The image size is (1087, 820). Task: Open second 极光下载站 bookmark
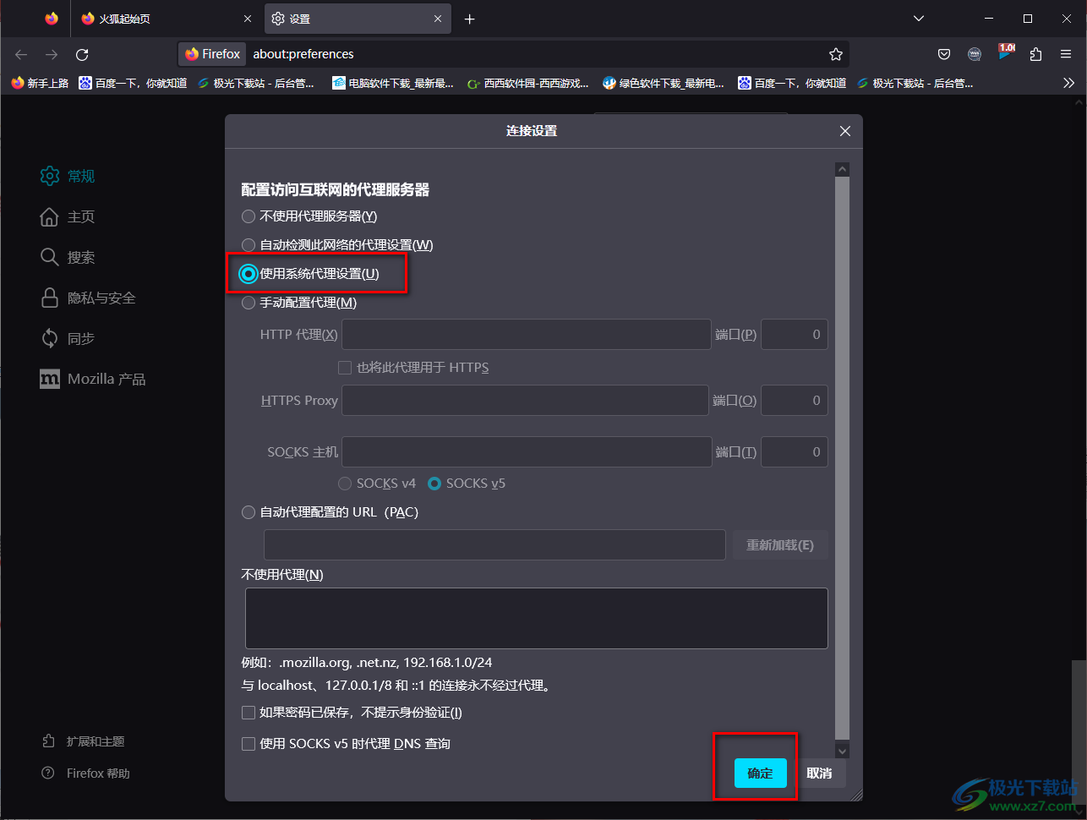click(x=915, y=83)
